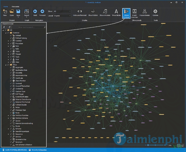Click the server icon in the status bar
Screen dimensions: 186x152
[3, 150]
